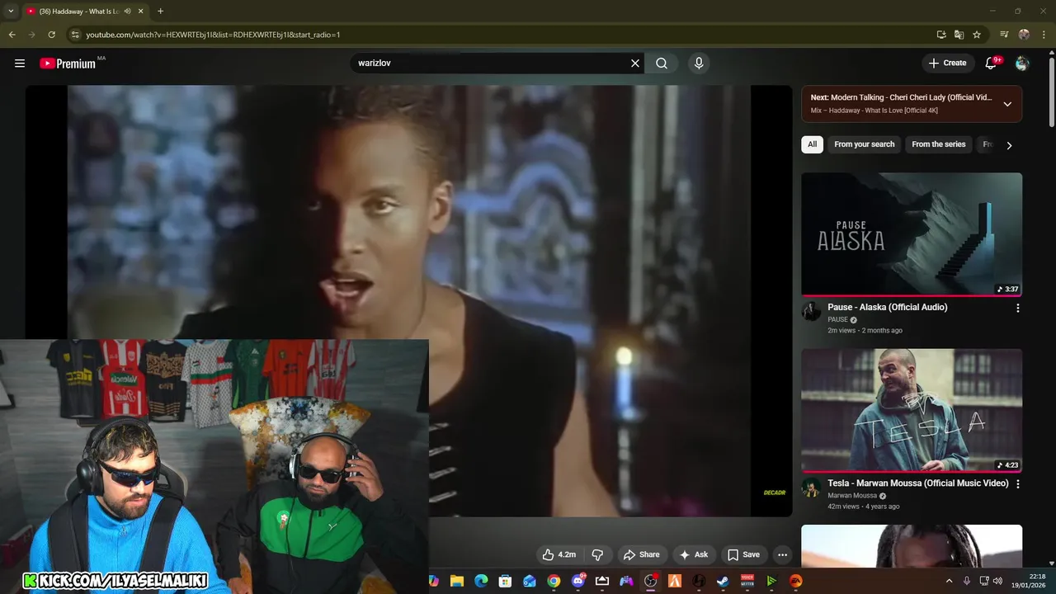Open Microsoft Edge from taskbar
Viewport: 1056px width, 594px height.
[x=481, y=581]
